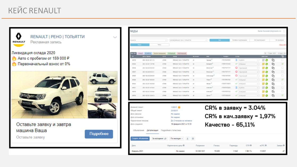Filter leads by В работе status tag
This screenshot has width=297, height=167.
tap(148, 53)
